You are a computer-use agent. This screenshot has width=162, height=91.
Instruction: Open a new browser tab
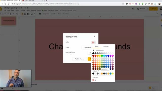(47, 1)
